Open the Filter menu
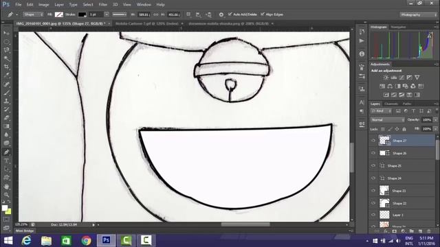Image resolution: width=440 pixels, height=247 pixels. (103, 5)
